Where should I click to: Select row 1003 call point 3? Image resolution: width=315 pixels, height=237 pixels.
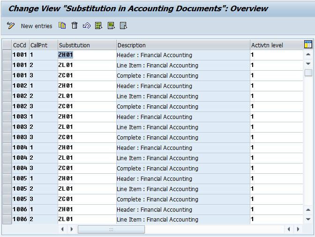(7, 137)
